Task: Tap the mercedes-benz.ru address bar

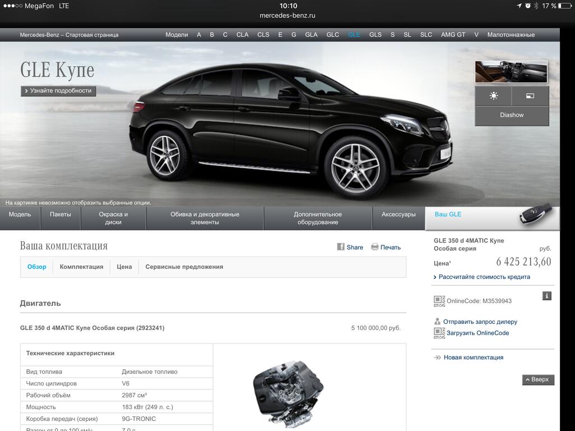Action: tap(287, 16)
